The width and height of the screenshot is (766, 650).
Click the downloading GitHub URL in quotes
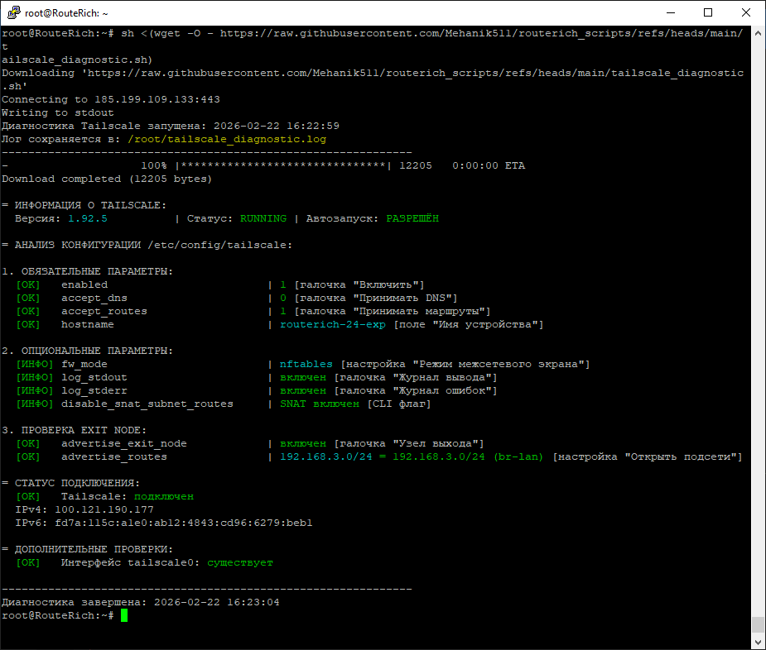click(373, 73)
